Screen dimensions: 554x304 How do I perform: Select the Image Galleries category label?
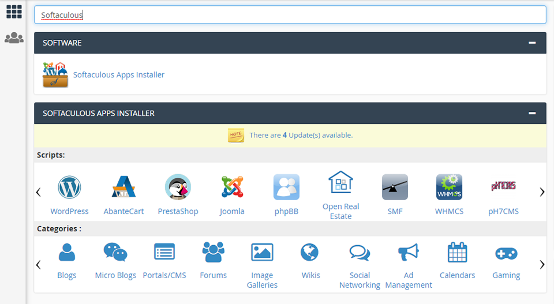[262, 280]
